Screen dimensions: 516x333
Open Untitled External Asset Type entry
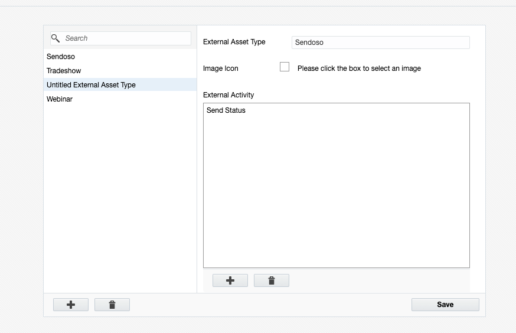(91, 85)
